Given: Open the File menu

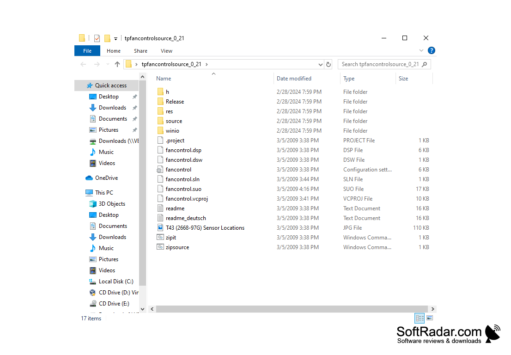Looking at the screenshot, I should (87, 50).
